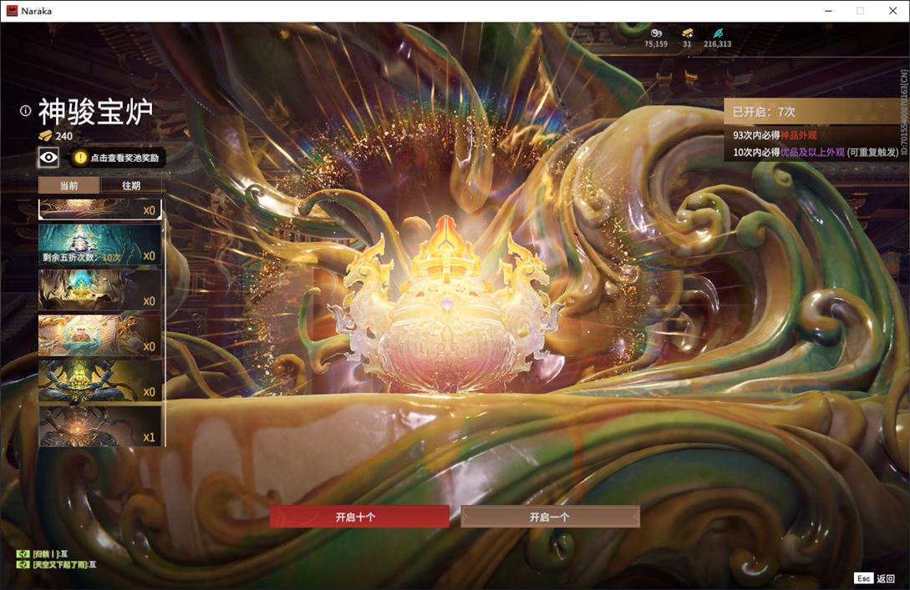
Task: Minimize the Naraka window
Action: [828, 11]
